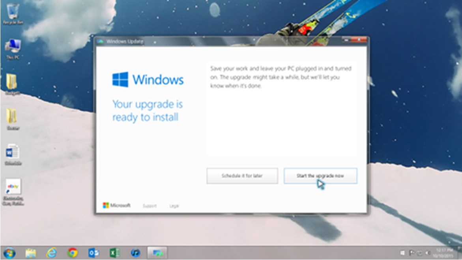This screenshot has height=260, width=462.
Task: Select the Word document desktop icon
Action: pyautogui.click(x=13, y=155)
